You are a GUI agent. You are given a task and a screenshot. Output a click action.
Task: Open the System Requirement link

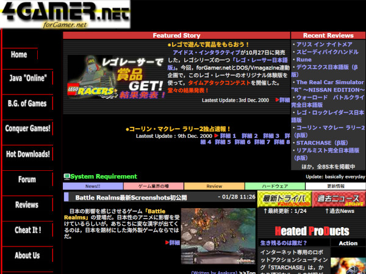pyautogui.click(x=104, y=176)
